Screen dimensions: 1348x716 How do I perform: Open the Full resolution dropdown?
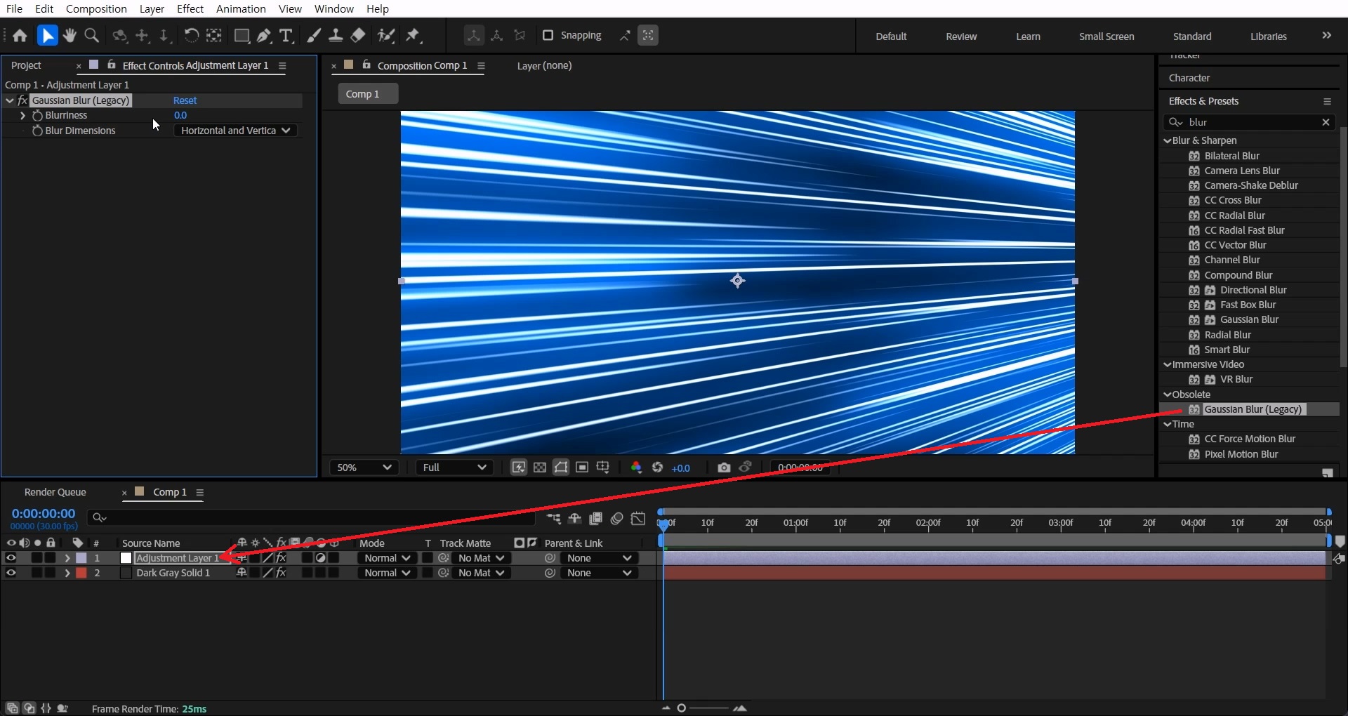(454, 468)
